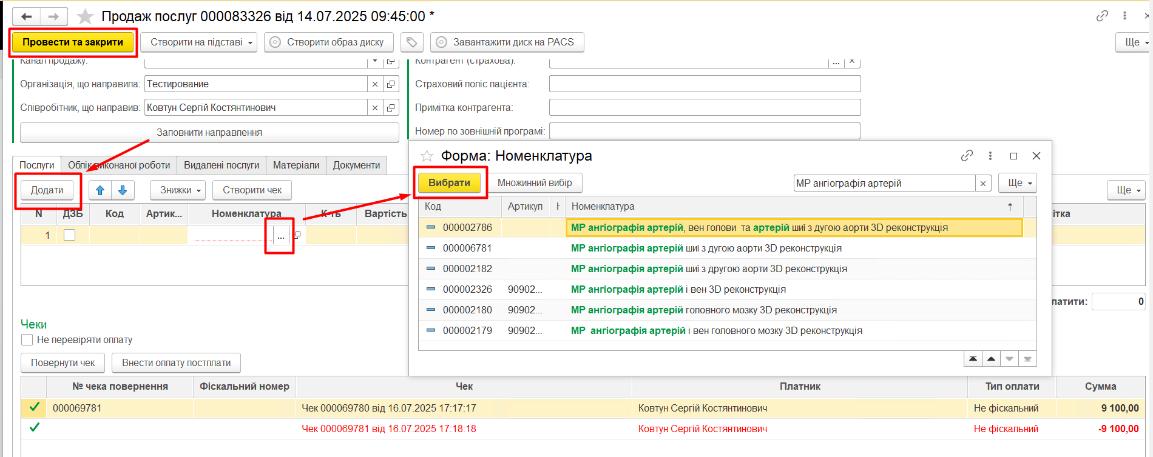Screen dimensions: 1153x457
Task: Open the Видалені послуги tab
Action: tap(221, 165)
